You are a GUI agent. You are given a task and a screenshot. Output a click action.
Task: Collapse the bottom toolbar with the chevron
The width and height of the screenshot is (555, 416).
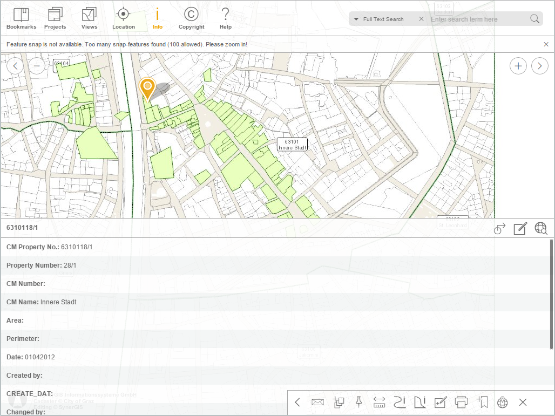tap(297, 402)
